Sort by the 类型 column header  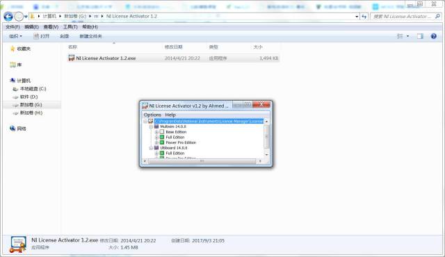213,47
